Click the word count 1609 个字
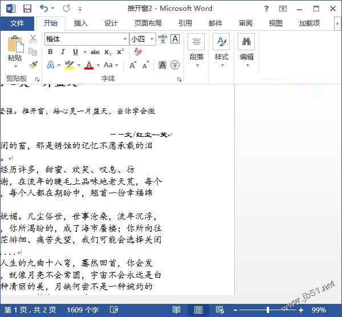 pos(83,310)
